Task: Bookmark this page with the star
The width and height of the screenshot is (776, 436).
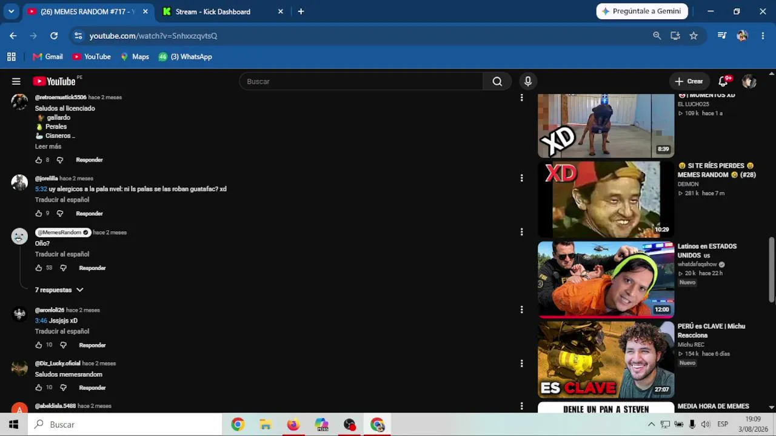Action: coord(694,36)
